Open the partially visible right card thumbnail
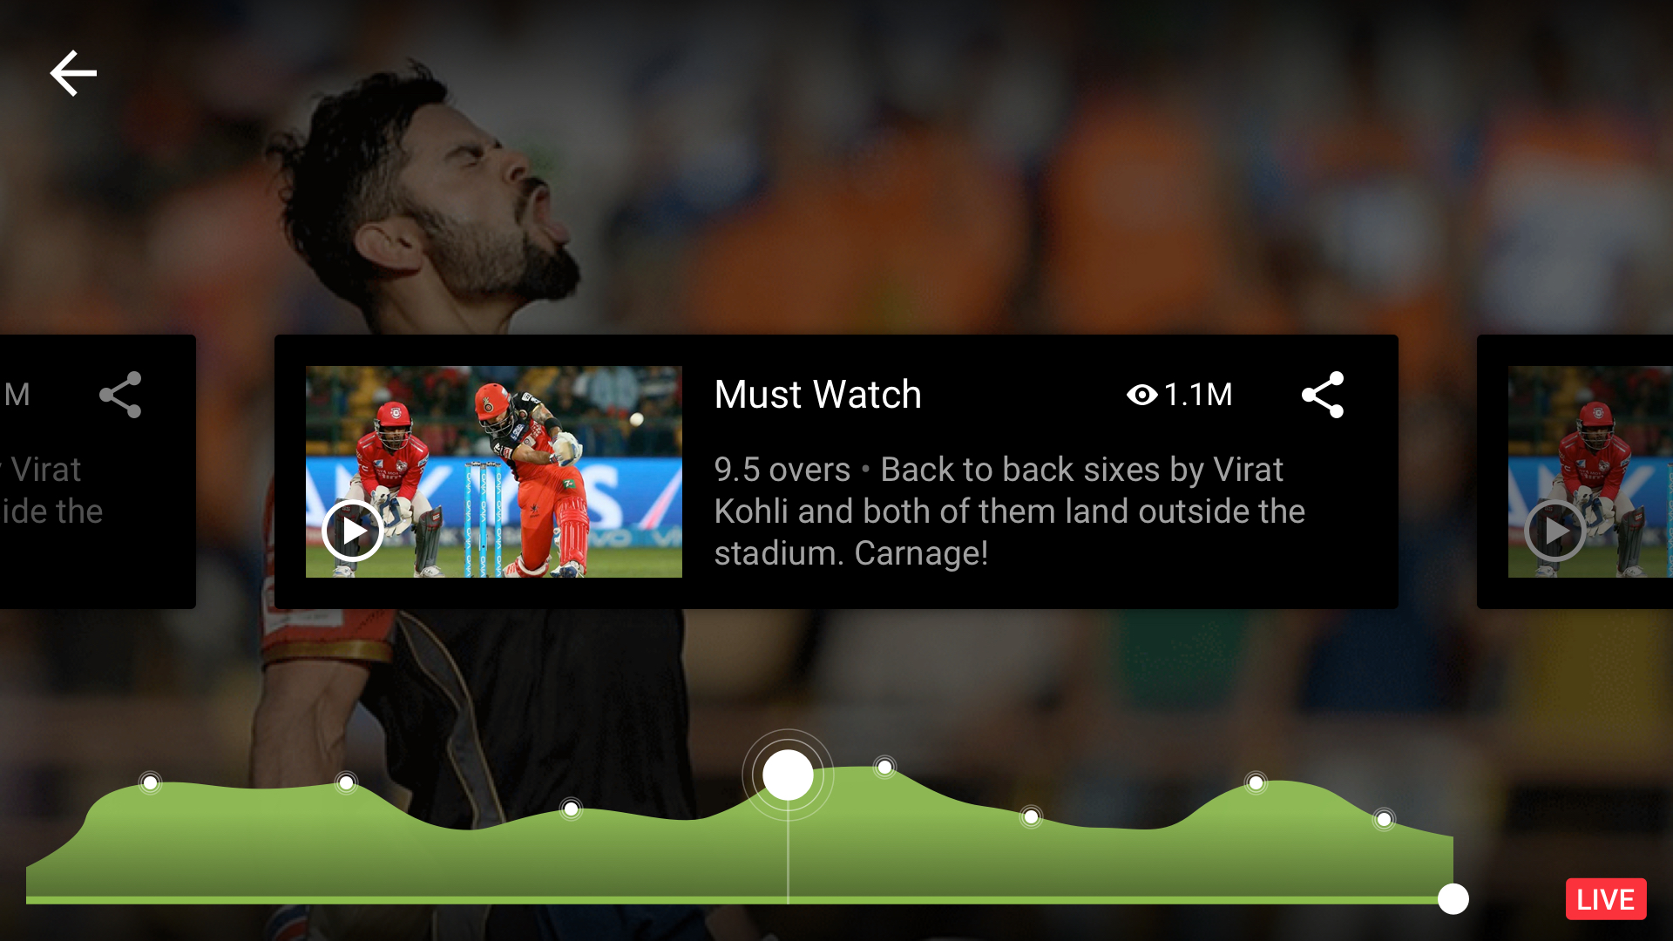1673x941 pixels. [x=1590, y=471]
